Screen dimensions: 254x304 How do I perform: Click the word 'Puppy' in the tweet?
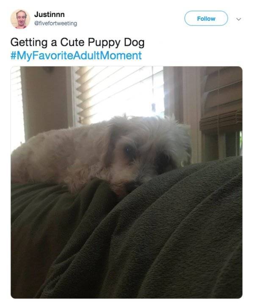coord(104,43)
